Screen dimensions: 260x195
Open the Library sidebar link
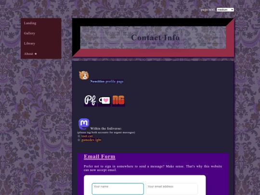pyautogui.click(x=29, y=44)
